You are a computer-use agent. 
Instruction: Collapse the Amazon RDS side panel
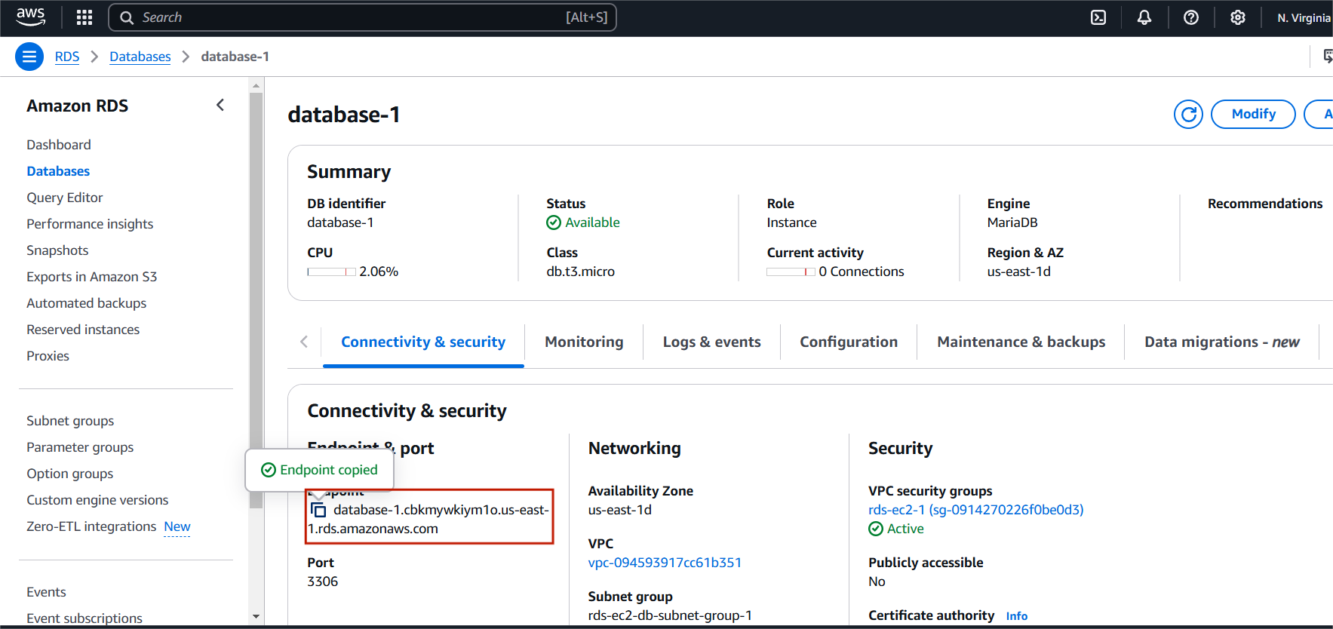(220, 105)
